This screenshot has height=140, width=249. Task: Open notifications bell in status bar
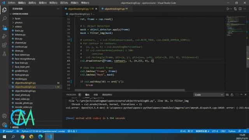tap(245, 131)
